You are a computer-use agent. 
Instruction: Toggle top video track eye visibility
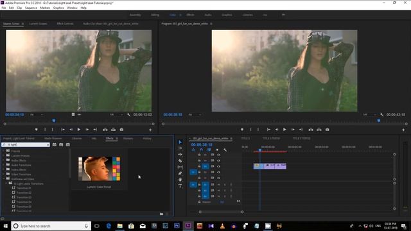tap(218, 155)
